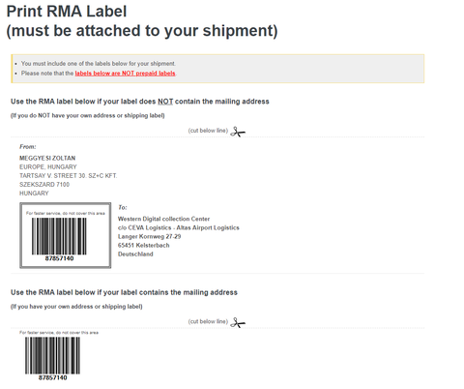Click the 'From:' label above the sender address
The height and width of the screenshot is (389, 464).
28,147
